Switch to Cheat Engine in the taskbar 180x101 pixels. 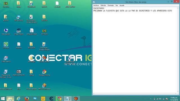tap(51, 98)
